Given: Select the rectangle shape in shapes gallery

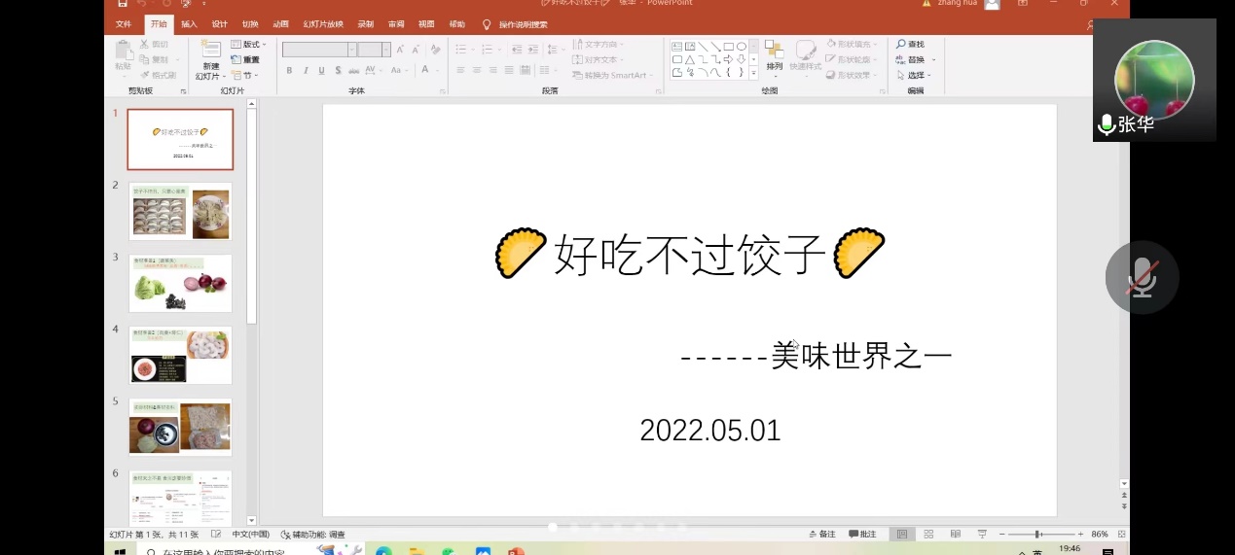Looking at the screenshot, I should click(728, 46).
